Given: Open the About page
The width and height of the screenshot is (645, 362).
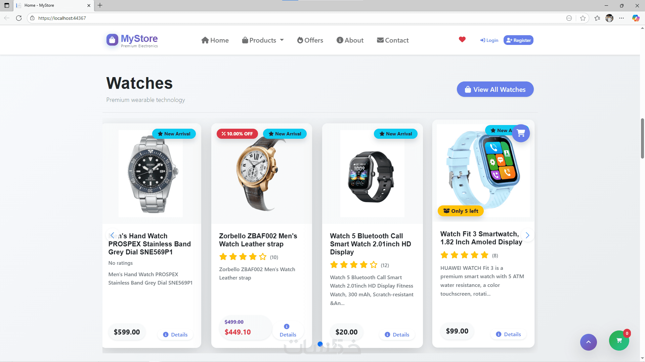Looking at the screenshot, I should pyautogui.click(x=350, y=40).
